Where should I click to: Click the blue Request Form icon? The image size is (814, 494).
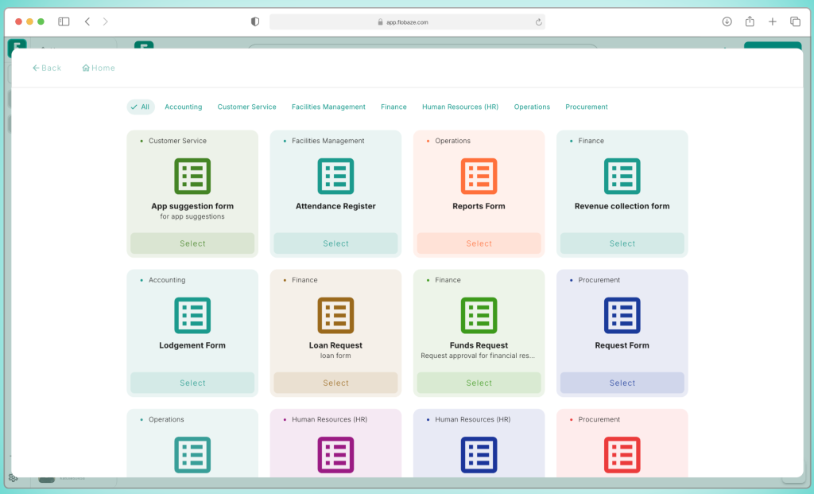pyautogui.click(x=622, y=315)
